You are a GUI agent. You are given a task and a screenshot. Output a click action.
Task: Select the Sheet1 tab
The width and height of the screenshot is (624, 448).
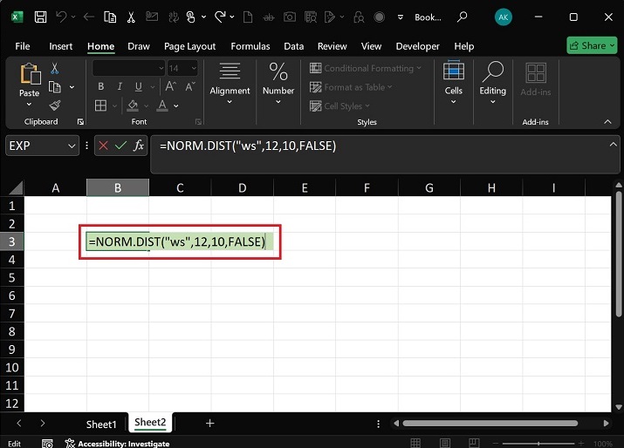(101, 424)
